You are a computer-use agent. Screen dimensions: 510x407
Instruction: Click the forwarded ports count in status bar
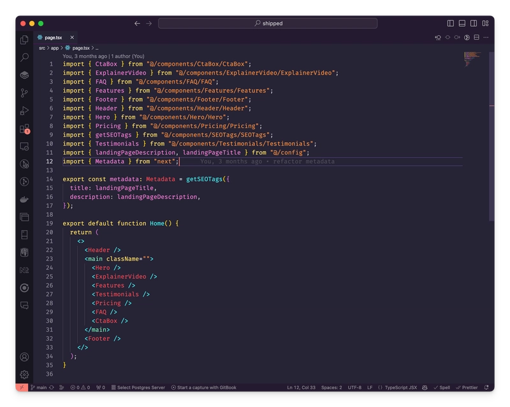pos(101,387)
